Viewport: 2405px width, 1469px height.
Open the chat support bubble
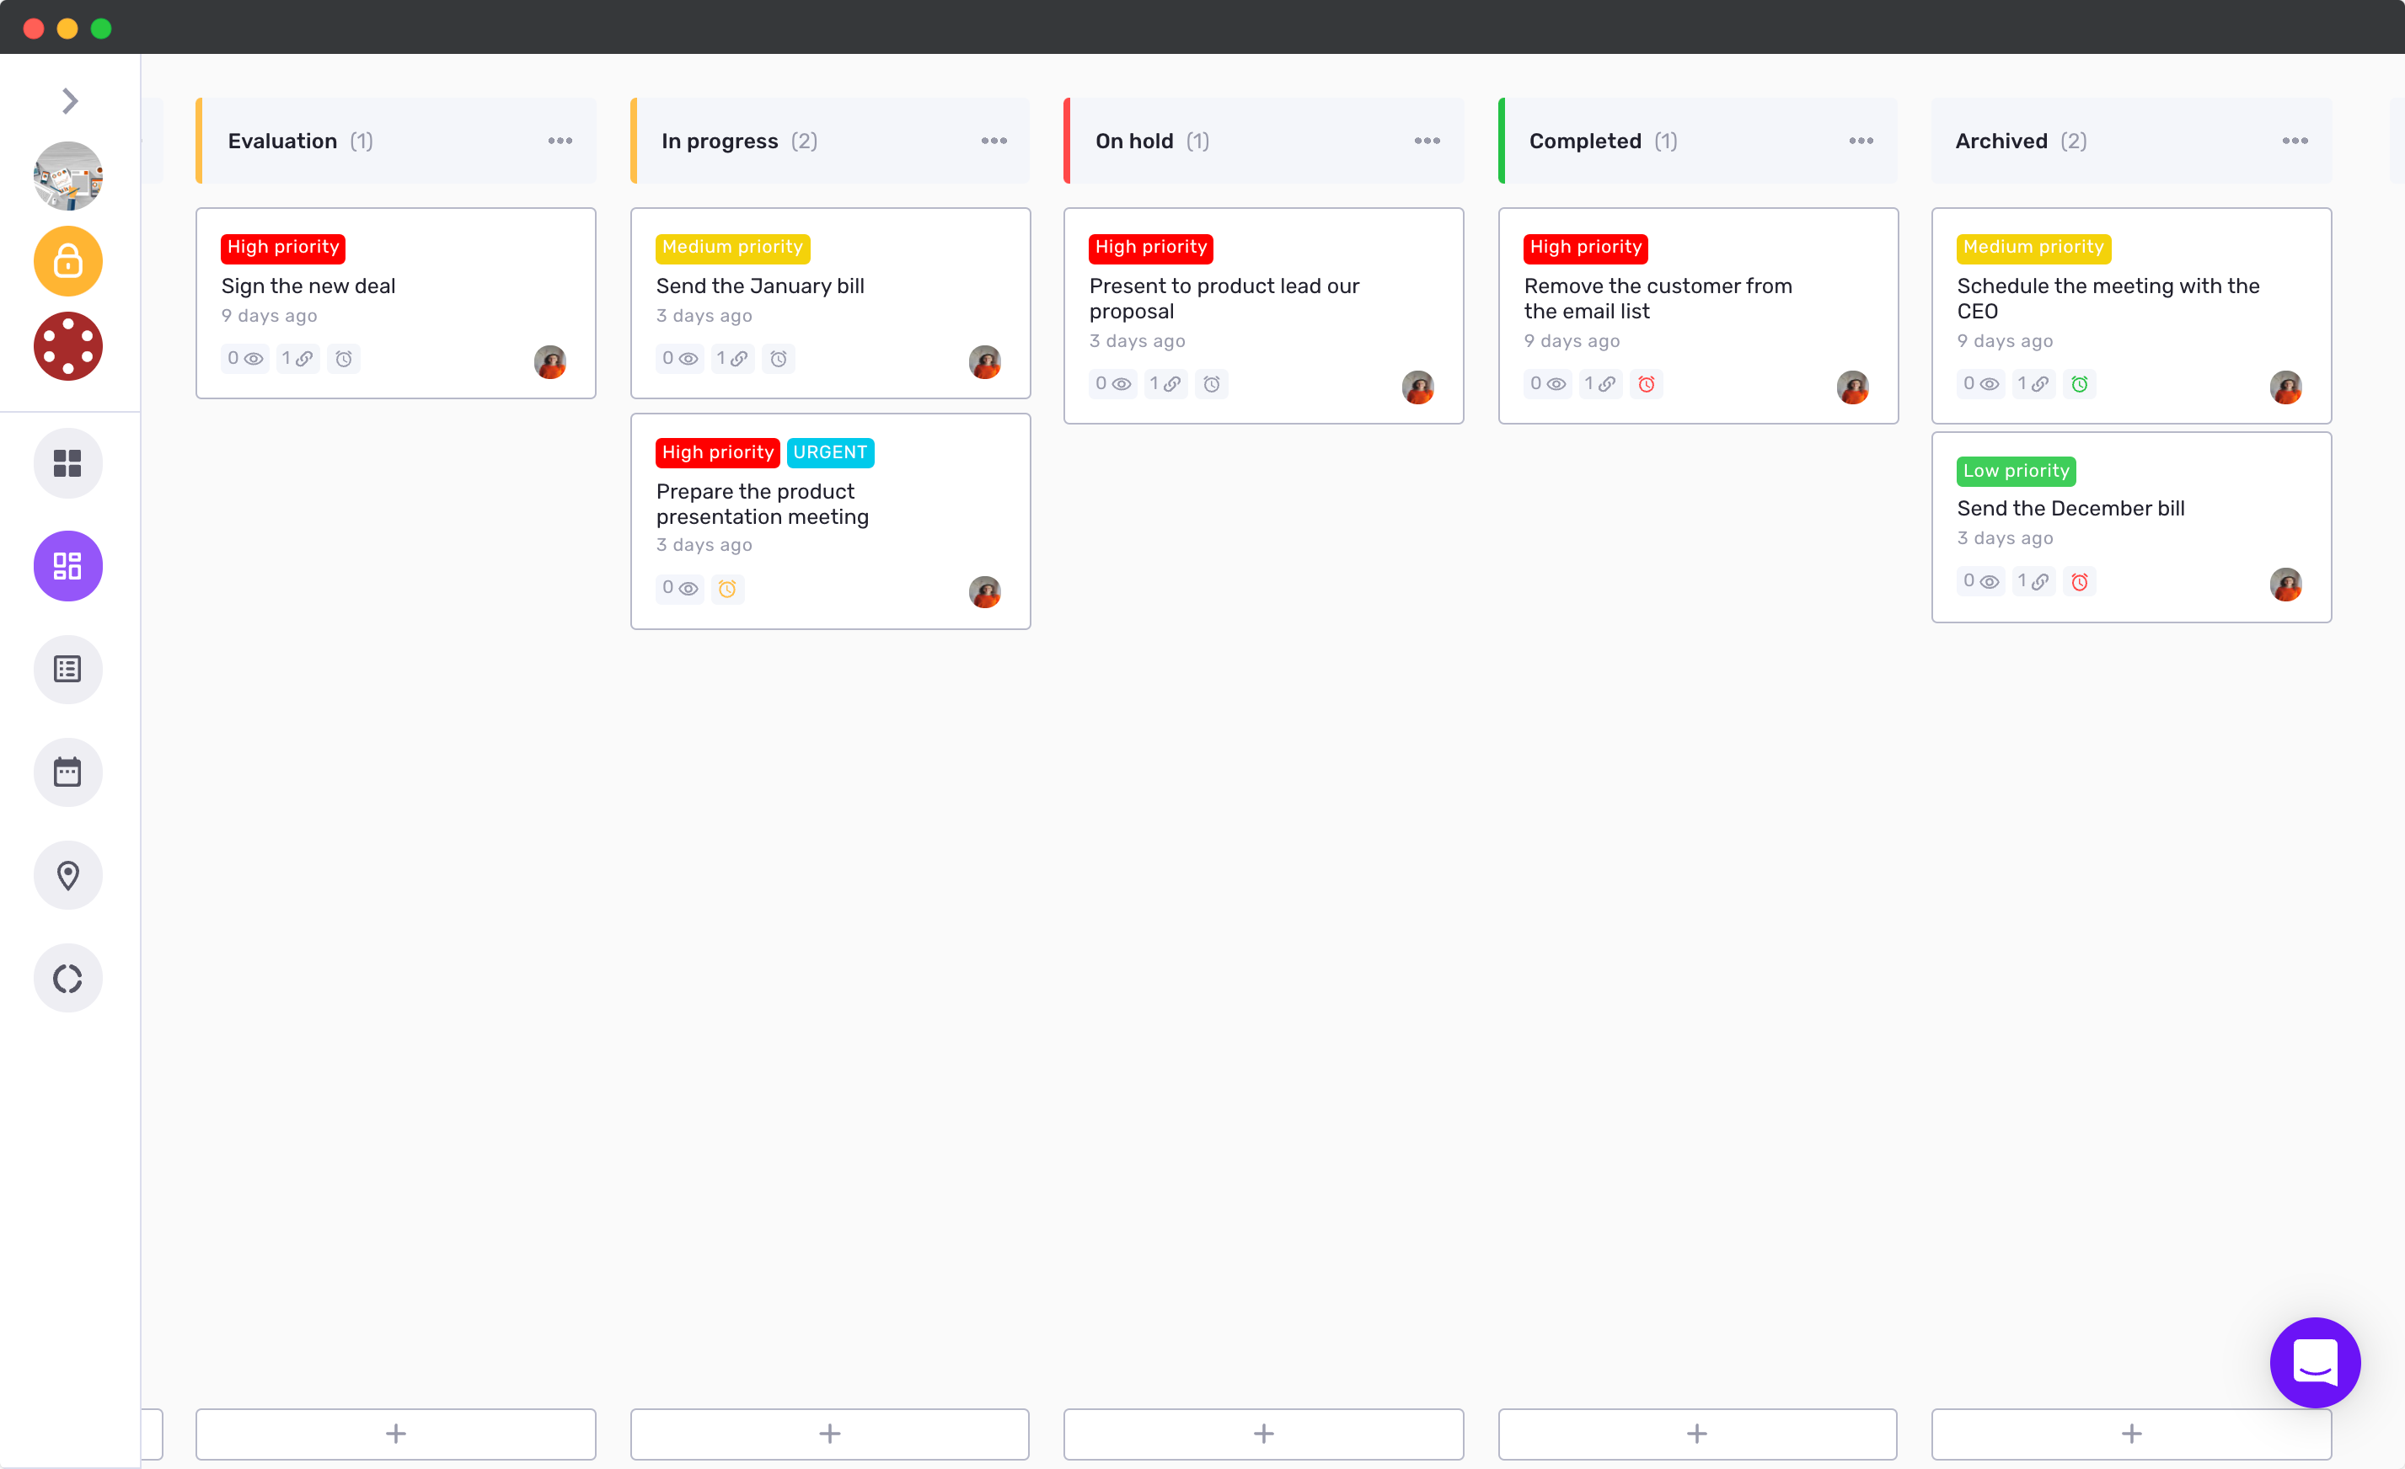(x=2314, y=1362)
